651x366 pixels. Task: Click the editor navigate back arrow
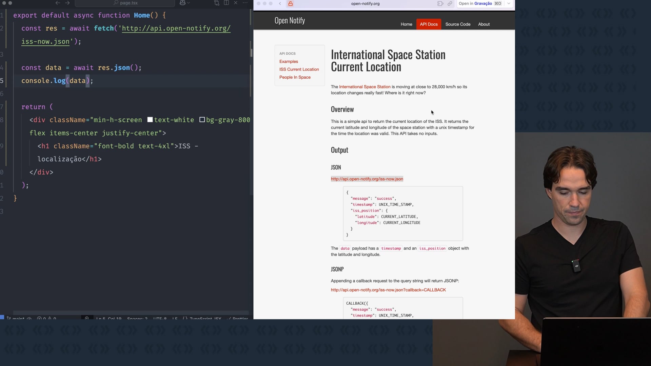(x=58, y=3)
